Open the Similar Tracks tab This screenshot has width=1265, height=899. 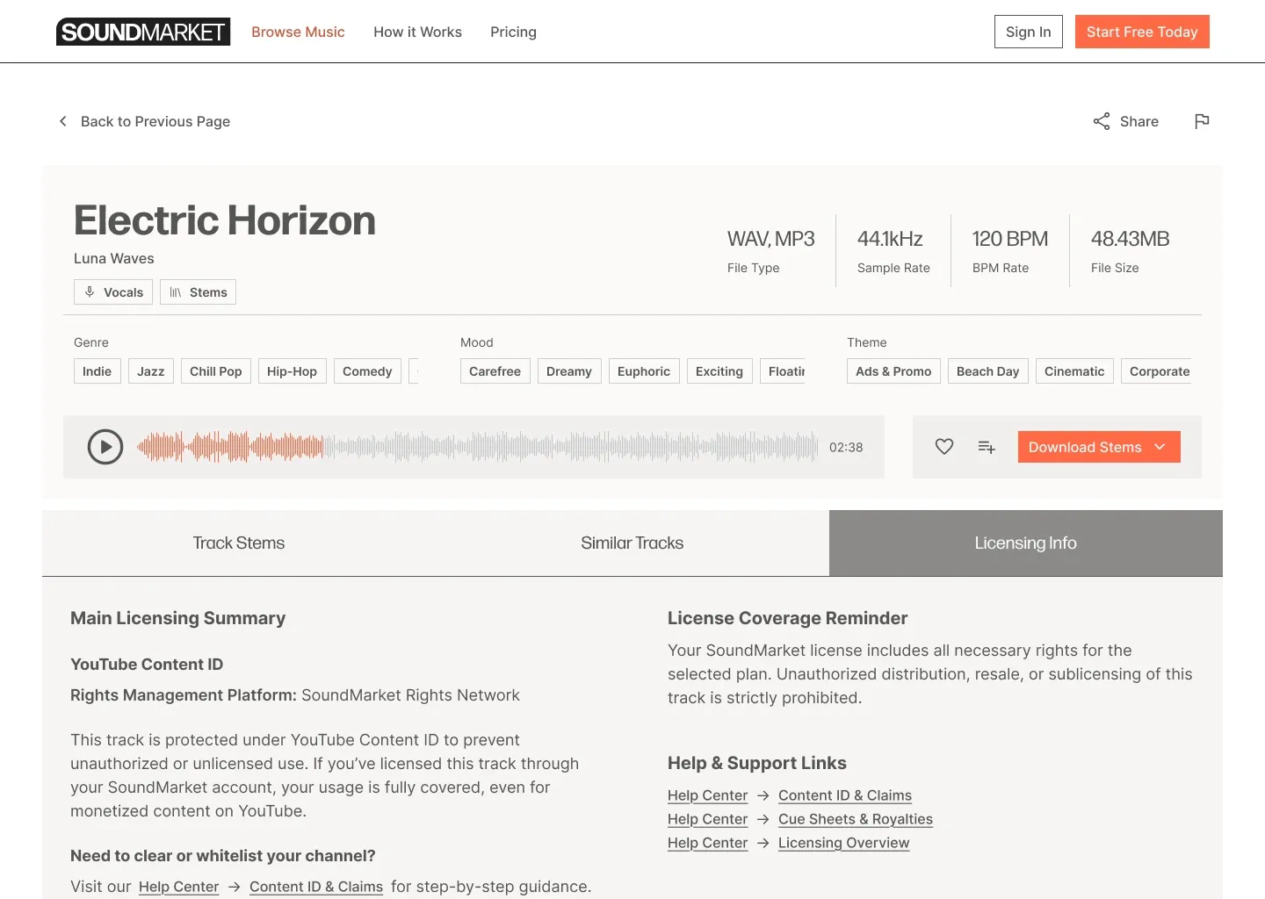point(632,543)
